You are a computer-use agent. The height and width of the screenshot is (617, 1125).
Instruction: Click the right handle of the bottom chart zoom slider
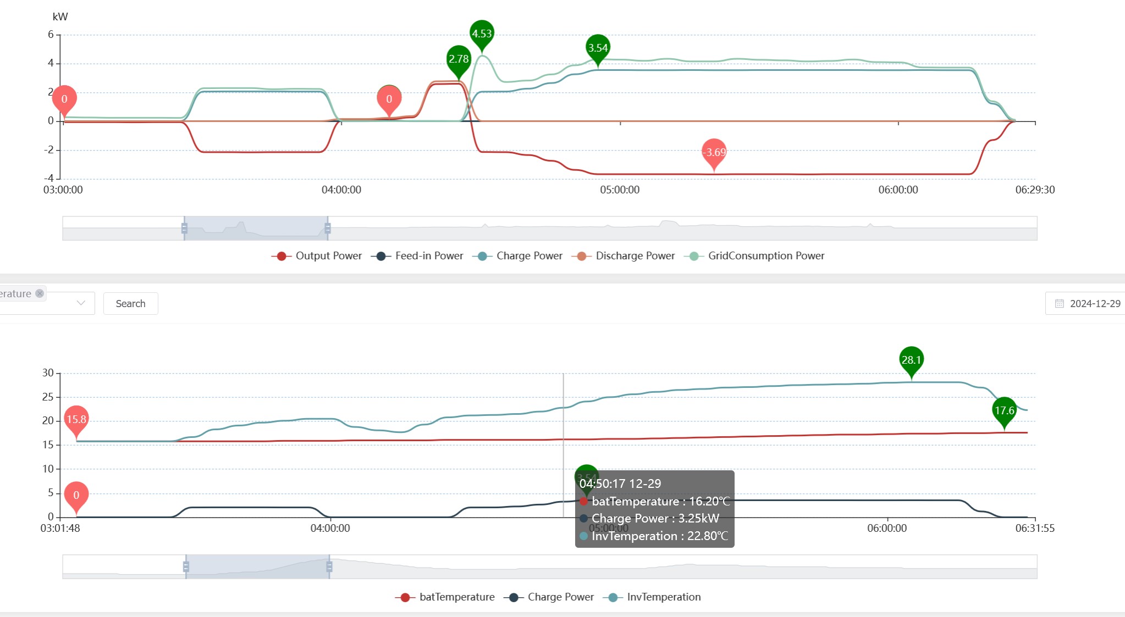click(x=329, y=567)
